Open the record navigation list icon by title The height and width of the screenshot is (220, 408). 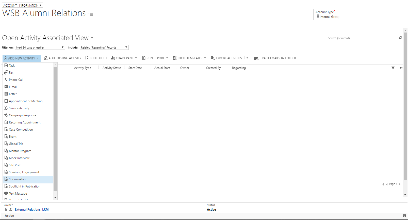tap(91, 14)
